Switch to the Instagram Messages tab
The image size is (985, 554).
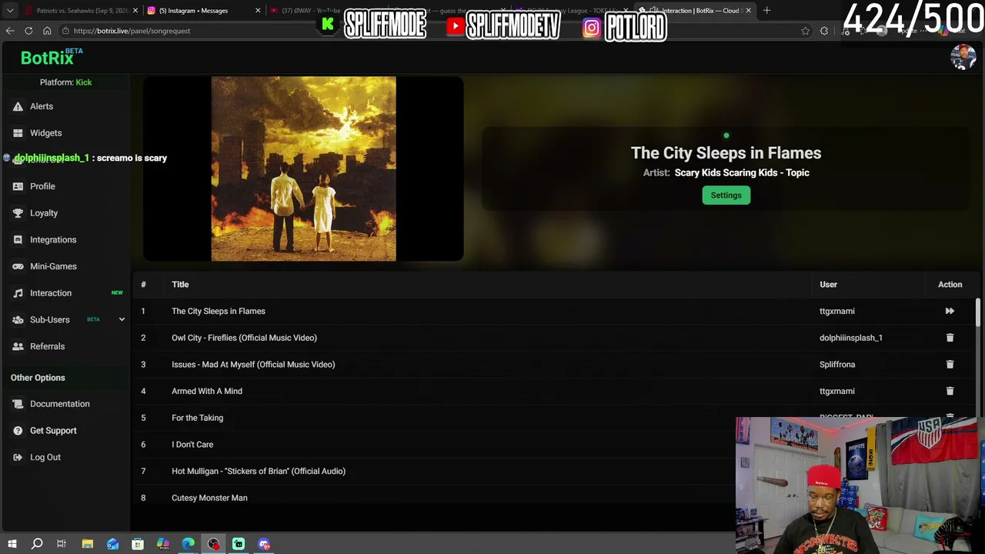[x=203, y=11]
